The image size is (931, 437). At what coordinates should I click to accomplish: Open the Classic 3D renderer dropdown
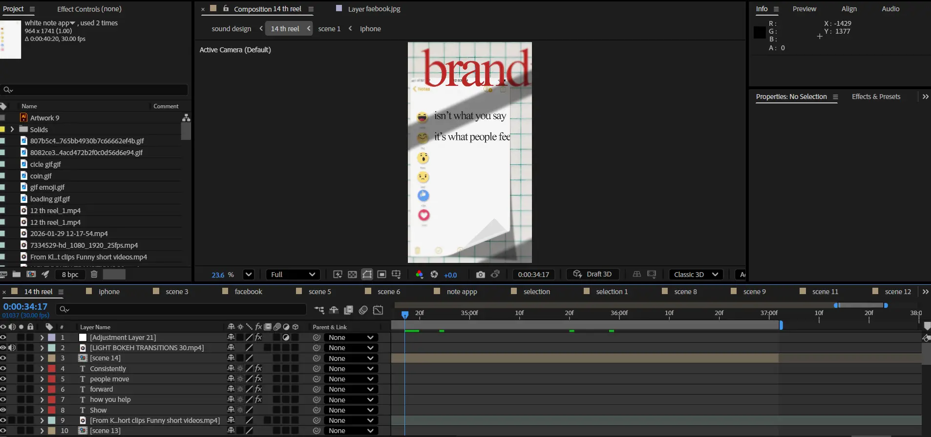(696, 275)
